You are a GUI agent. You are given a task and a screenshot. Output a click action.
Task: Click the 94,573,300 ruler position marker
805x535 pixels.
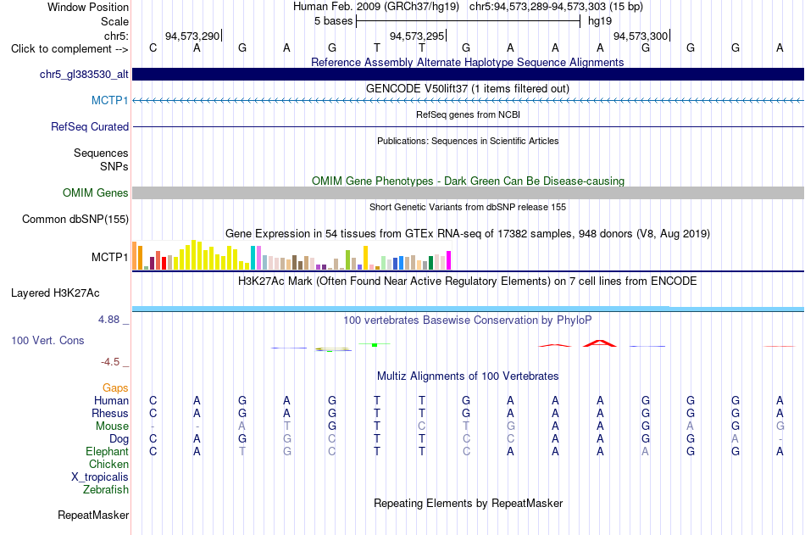coord(641,36)
